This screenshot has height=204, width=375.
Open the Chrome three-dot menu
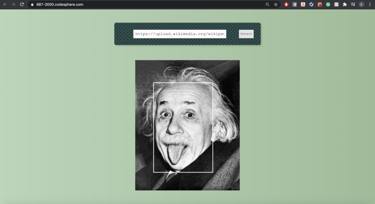point(370,4)
